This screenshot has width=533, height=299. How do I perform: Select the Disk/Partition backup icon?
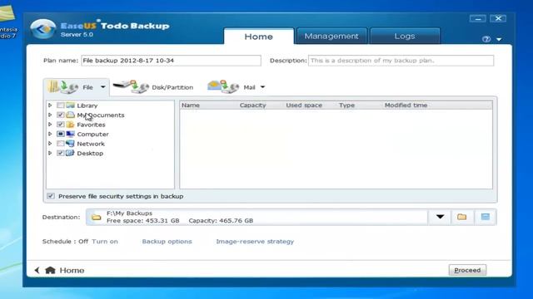click(131, 86)
